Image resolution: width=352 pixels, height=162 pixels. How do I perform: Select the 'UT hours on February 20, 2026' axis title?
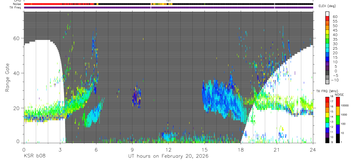pyautogui.click(x=168, y=156)
